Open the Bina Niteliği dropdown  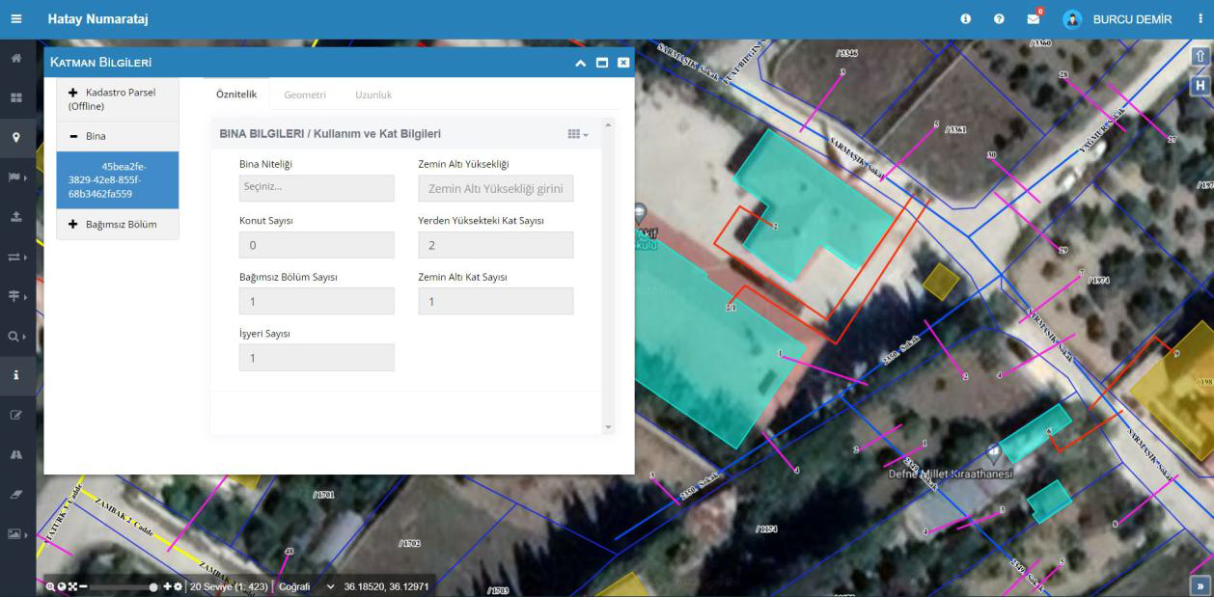tap(317, 188)
